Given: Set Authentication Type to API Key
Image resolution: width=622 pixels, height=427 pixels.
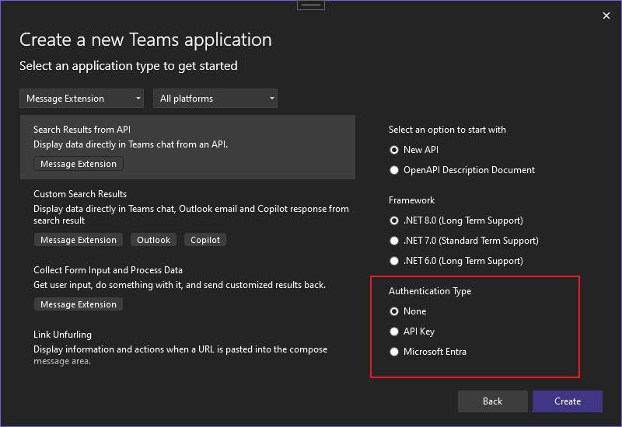Looking at the screenshot, I should [412, 332].
